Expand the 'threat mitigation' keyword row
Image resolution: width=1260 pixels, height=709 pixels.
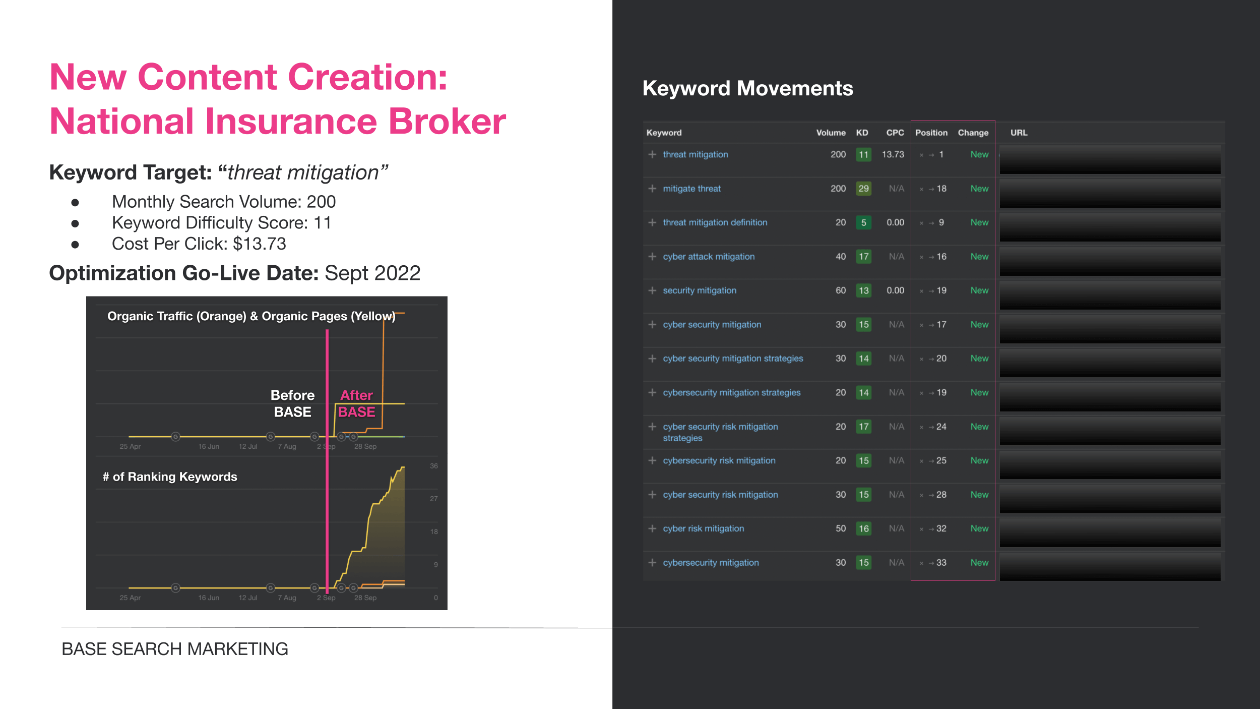tap(652, 154)
